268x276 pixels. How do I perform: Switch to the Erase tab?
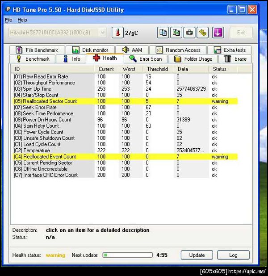pos(235,59)
